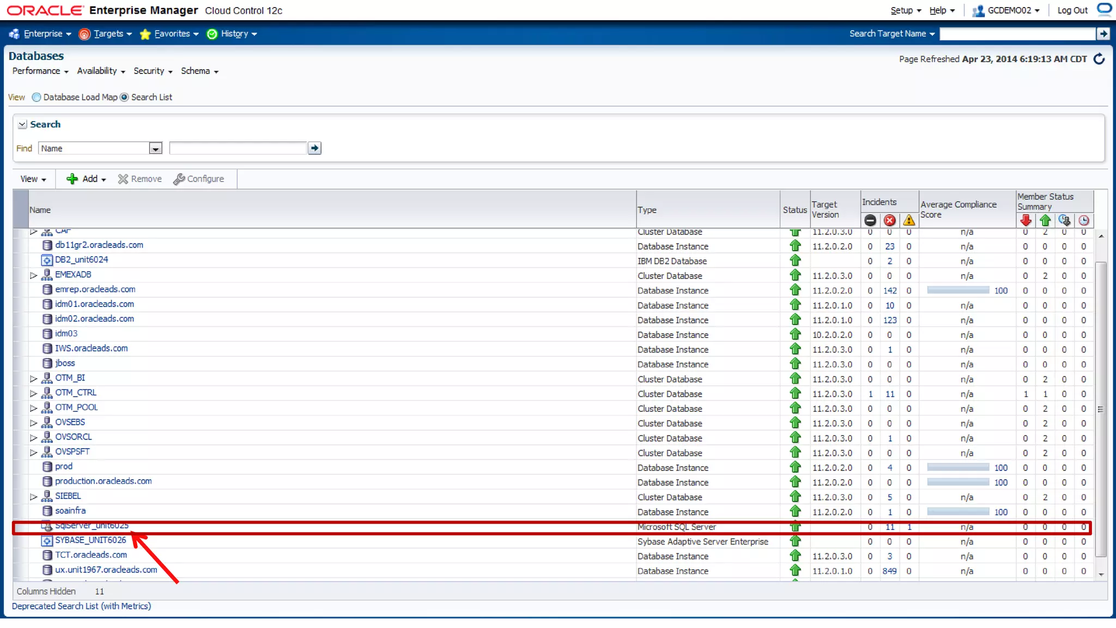Image resolution: width=1116 pixels, height=628 pixels.
Task: Click the Find search go arrow
Action: point(314,148)
